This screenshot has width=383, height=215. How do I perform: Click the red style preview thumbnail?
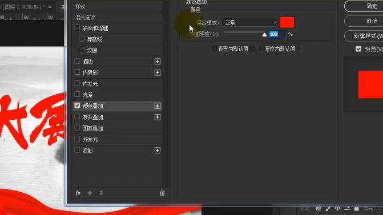coord(370,84)
